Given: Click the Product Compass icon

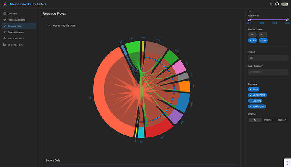Looking at the screenshot, I should (5, 20).
